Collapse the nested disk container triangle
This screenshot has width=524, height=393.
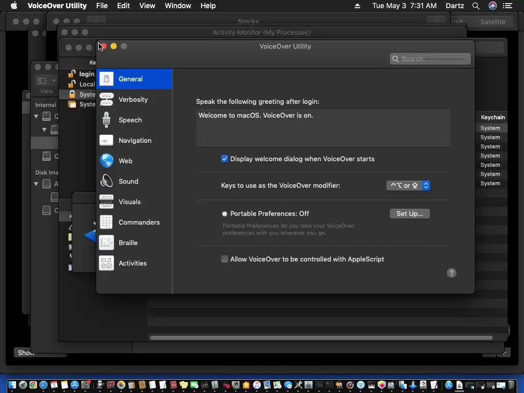tap(44, 129)
